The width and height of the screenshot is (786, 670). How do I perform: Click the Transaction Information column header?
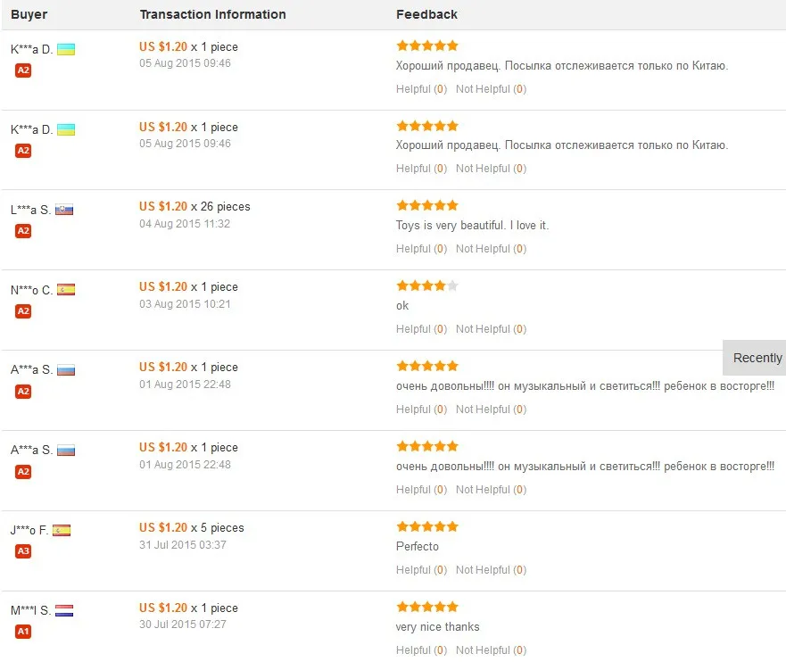[212, 14]
